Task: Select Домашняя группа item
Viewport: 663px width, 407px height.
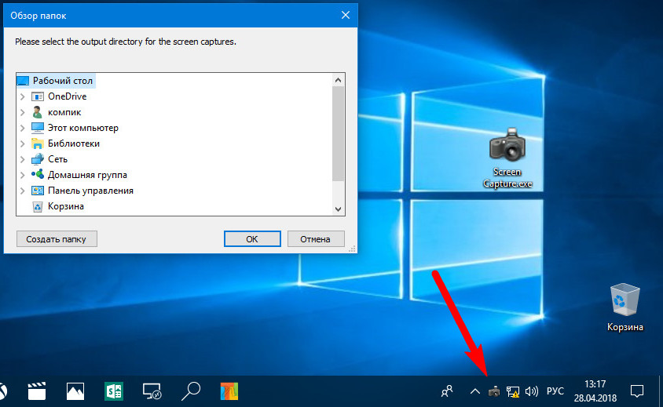Action: (87, 175)
